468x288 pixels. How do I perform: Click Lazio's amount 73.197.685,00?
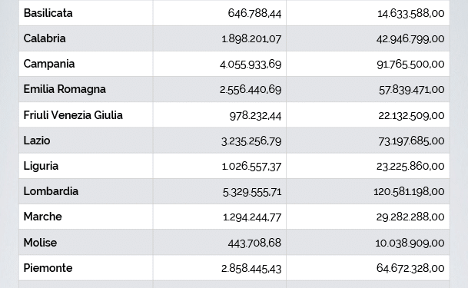tap(411, 141)
